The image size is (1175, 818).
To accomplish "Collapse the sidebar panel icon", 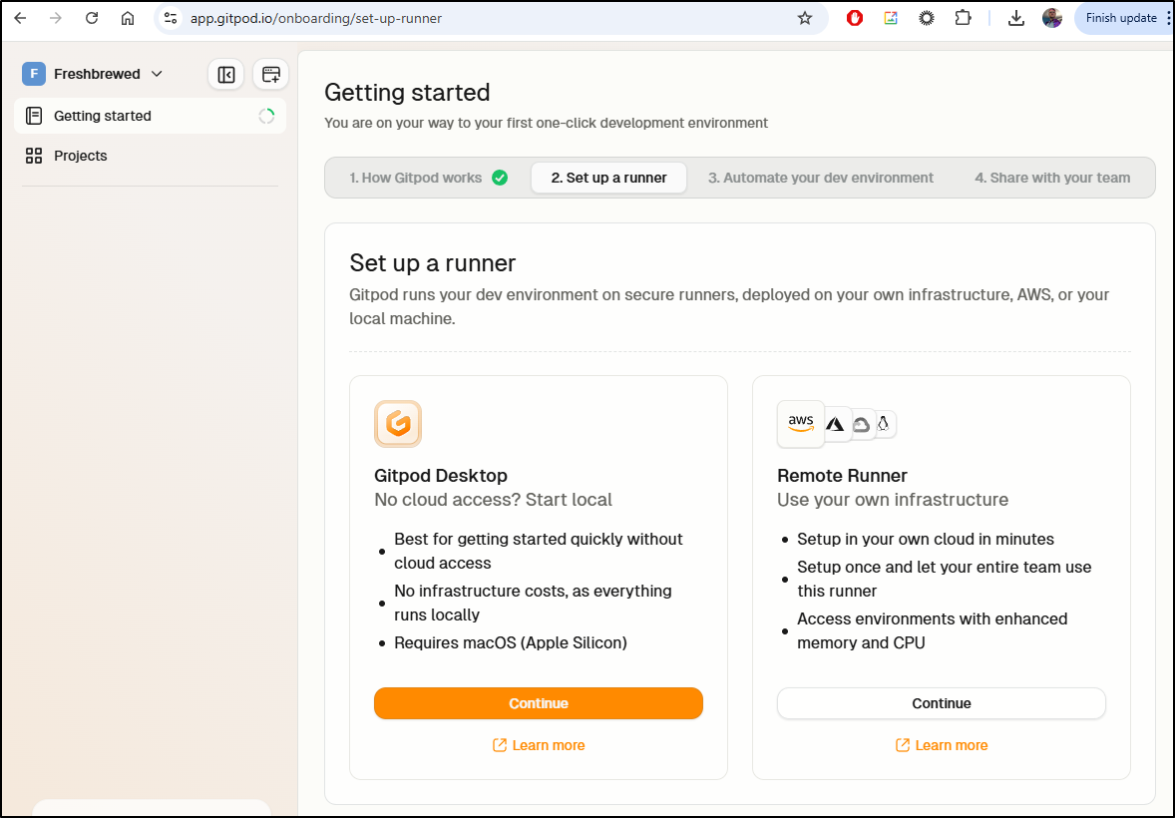I will pyautogui.click(x=226, y=74).
